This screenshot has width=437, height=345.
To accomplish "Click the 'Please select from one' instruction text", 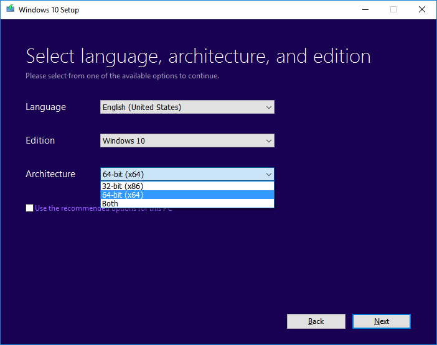I will tap(122, 76).
